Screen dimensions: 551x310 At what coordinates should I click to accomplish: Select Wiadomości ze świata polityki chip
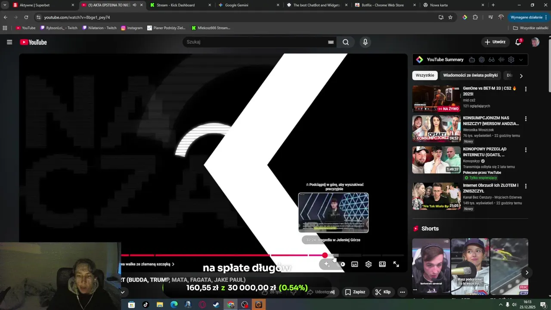(471, 75)
